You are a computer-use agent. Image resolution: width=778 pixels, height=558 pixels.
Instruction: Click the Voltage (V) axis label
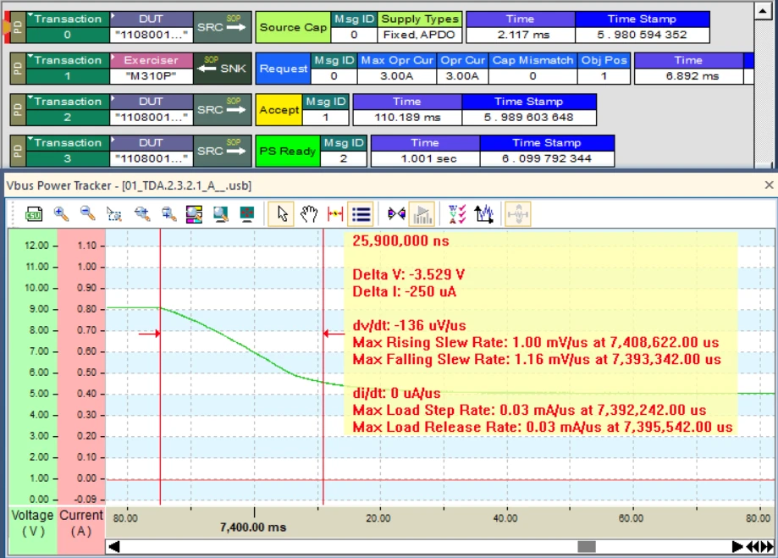coord(33,523)
